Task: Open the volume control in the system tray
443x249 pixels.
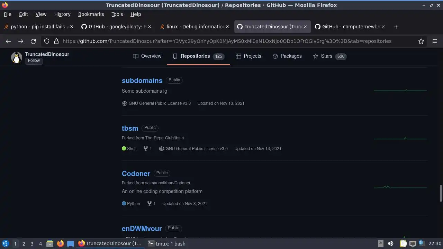Action: (390, 243)
